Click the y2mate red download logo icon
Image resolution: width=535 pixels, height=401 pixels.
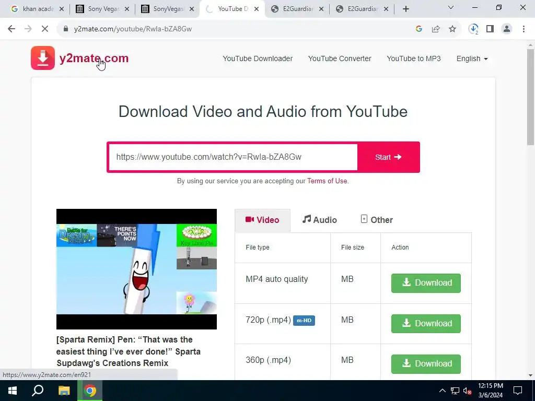[x=43, y=58]
